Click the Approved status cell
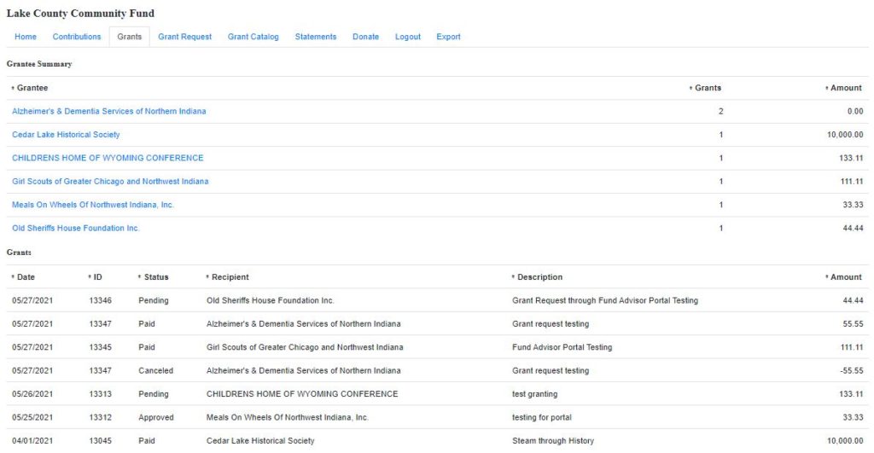Image resolution: width=874 pixels, height=453 pixels. click(156, 417)
